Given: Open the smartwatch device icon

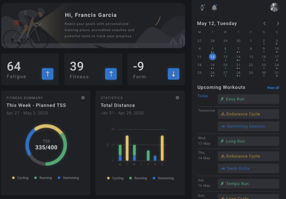Looking at the screenshot, I should (x=202, y=8).
